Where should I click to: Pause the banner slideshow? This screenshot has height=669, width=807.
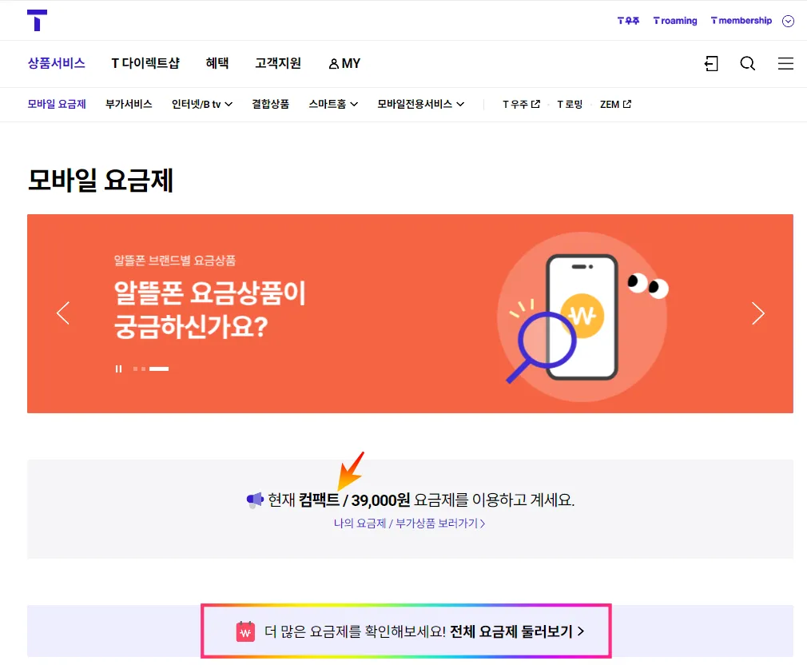click(x=118, y=368)
